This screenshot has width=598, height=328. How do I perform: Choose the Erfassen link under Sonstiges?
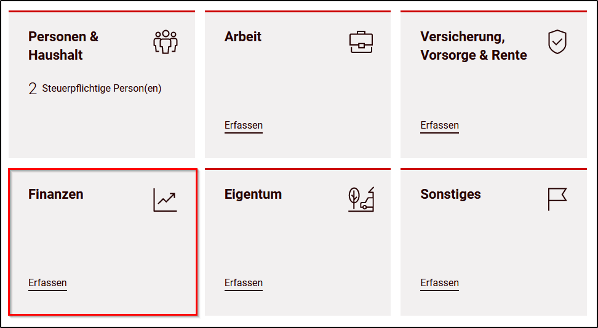[x=439, y=283]
